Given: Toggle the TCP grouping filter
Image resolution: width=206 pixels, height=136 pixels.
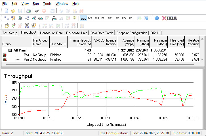Looking at the screenshot, I should [x=90, y=18].
